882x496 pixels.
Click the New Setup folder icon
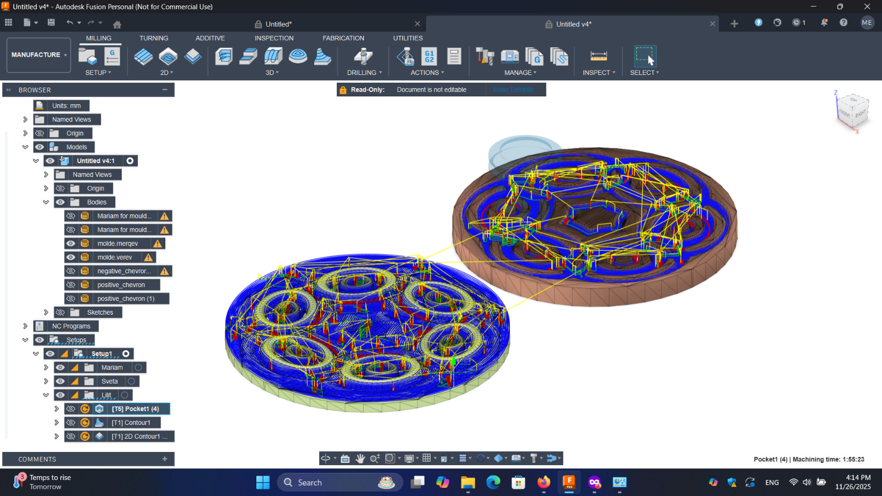[87, 56]
